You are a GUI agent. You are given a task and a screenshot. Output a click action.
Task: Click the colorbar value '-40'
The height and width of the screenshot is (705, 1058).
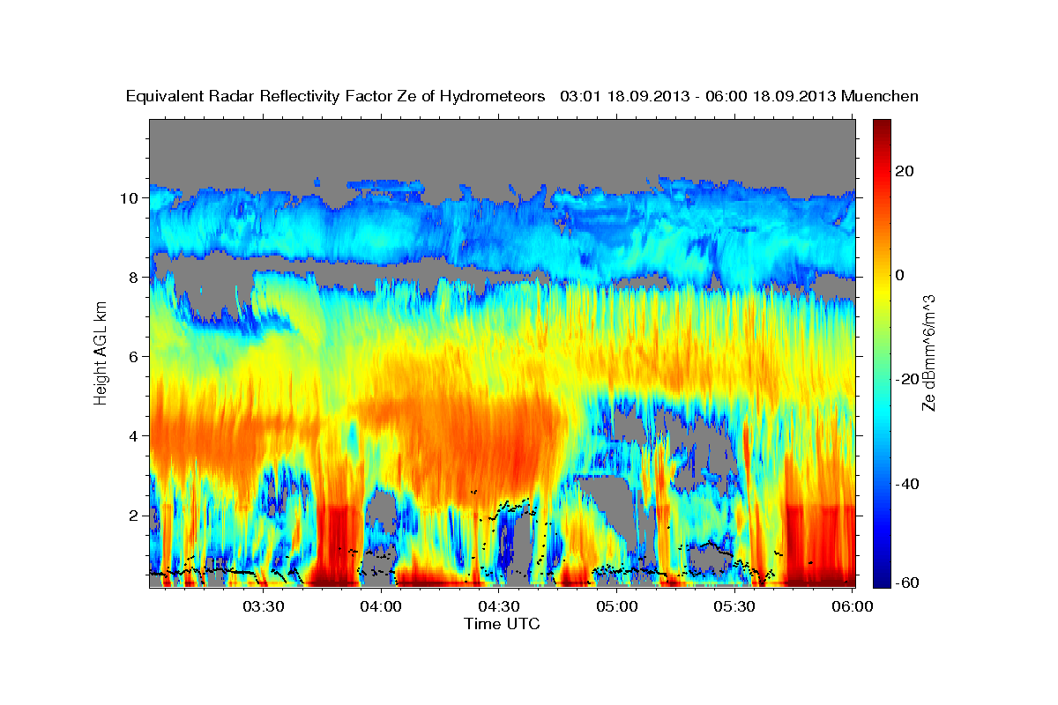click(x=908, y=484)
